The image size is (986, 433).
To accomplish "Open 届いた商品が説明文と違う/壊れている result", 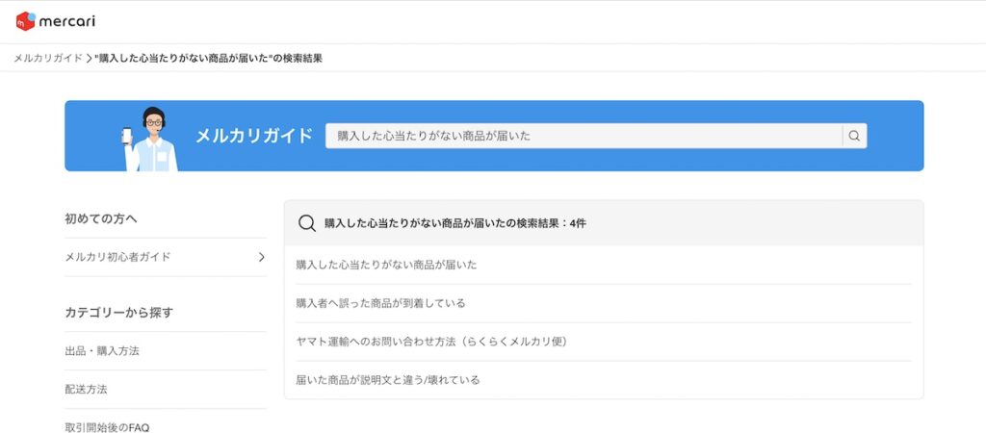I will pos(387,379).
